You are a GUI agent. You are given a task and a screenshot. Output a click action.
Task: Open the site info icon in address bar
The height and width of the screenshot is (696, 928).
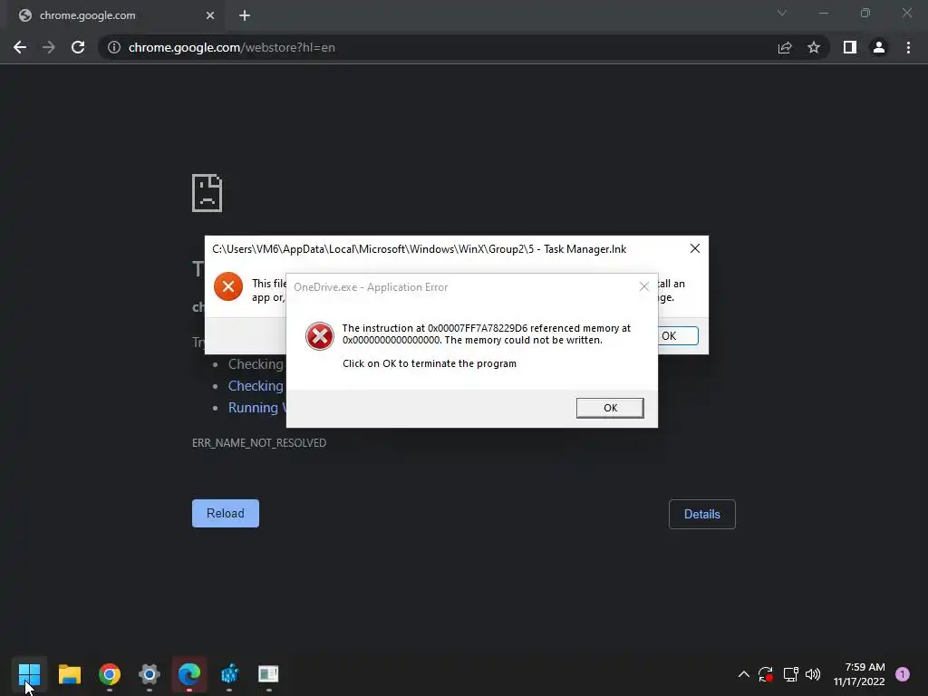[x=114, y=47]
